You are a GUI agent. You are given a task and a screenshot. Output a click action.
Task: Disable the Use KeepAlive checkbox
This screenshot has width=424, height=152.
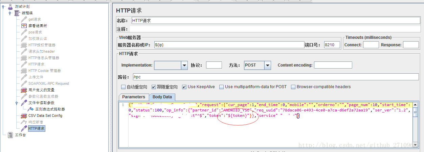point(184,87)
